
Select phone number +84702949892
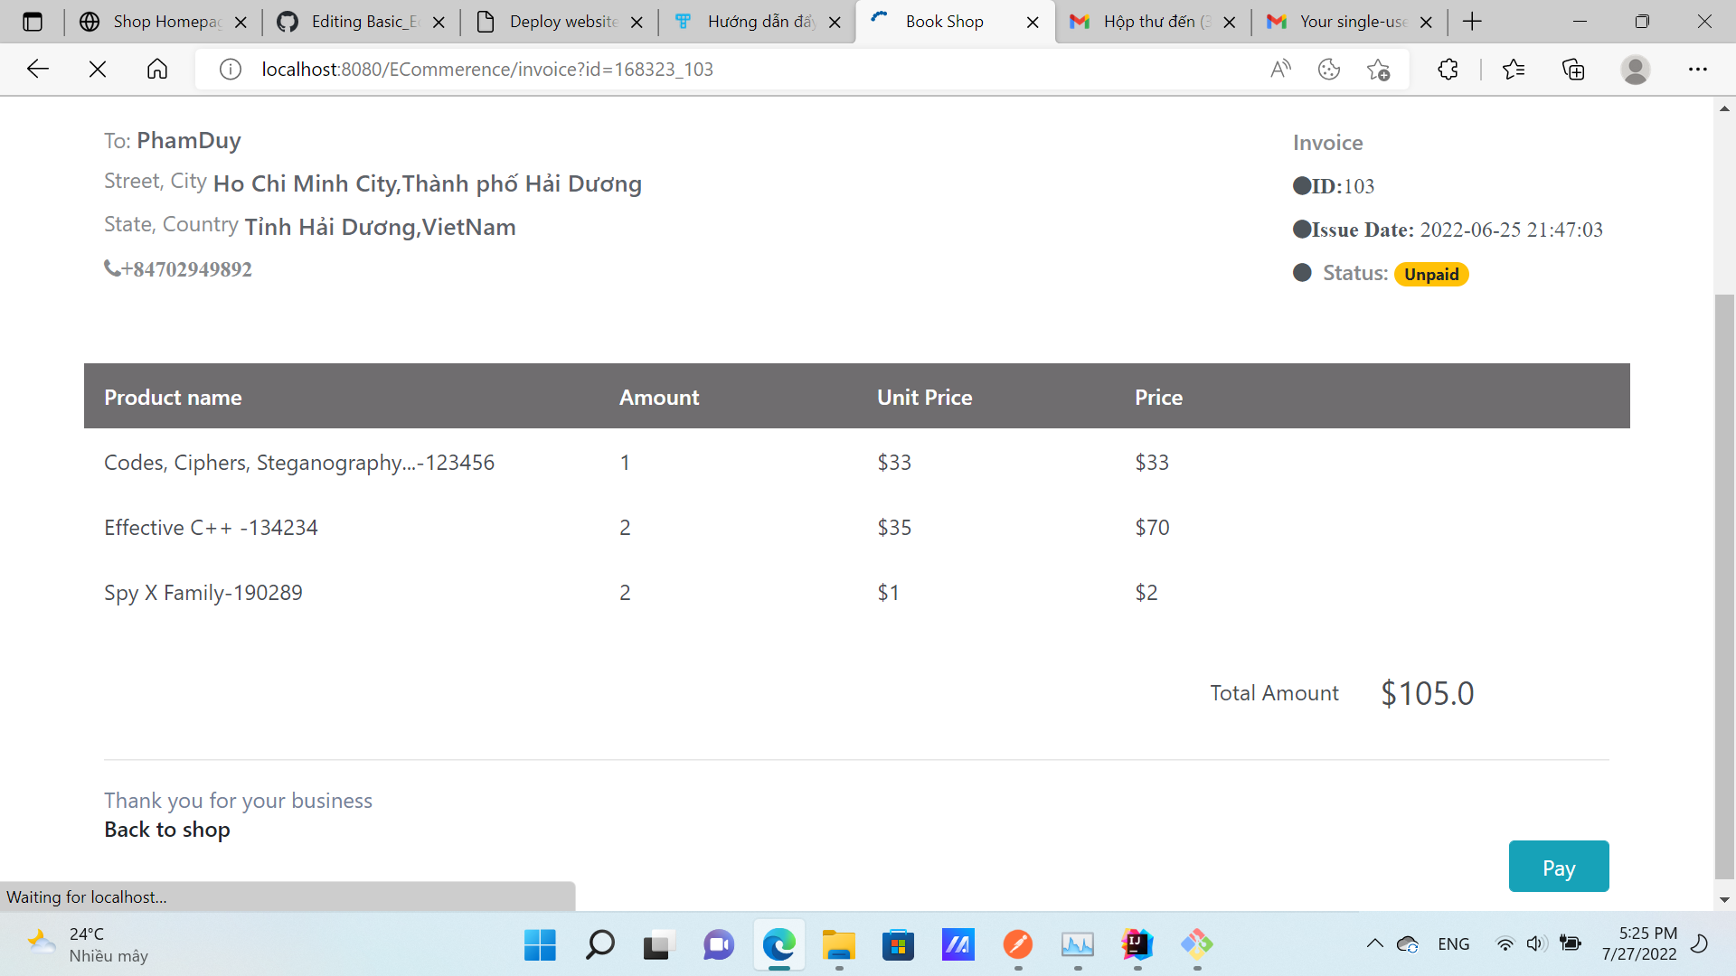tap(186, 269)
